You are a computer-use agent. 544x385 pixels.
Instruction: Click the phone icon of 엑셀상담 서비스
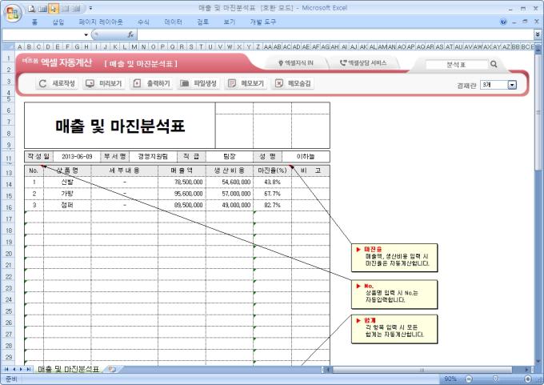click(342, 63)
